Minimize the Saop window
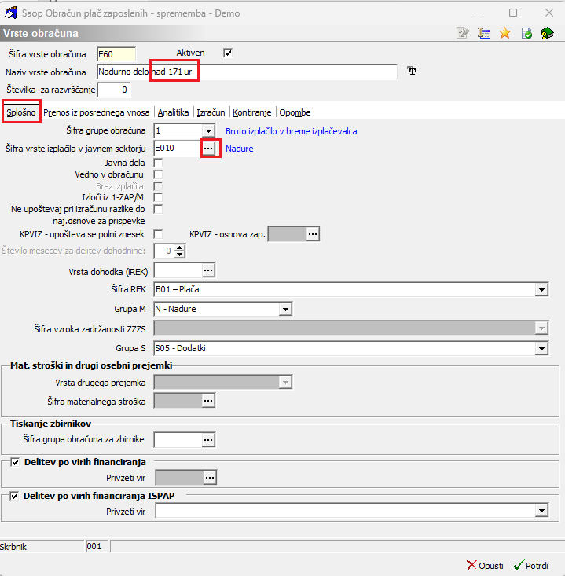 pos(478,13)
